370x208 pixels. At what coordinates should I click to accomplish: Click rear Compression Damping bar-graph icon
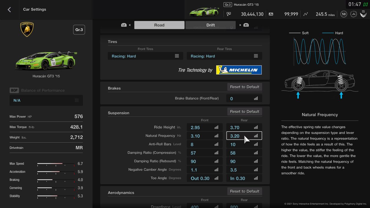click(x=256, y=153)
